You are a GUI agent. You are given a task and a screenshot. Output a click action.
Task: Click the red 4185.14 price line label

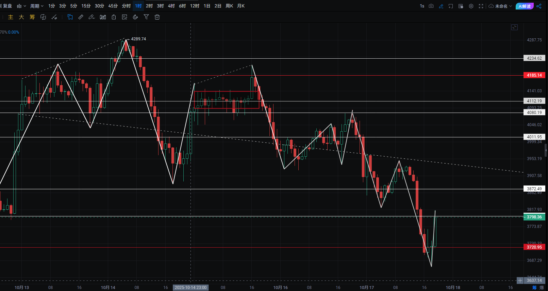pos(534,75)
